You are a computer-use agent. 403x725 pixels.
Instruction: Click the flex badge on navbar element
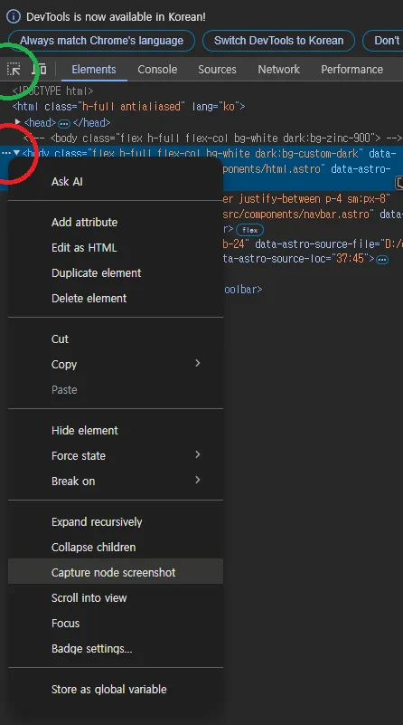(249, 230)
